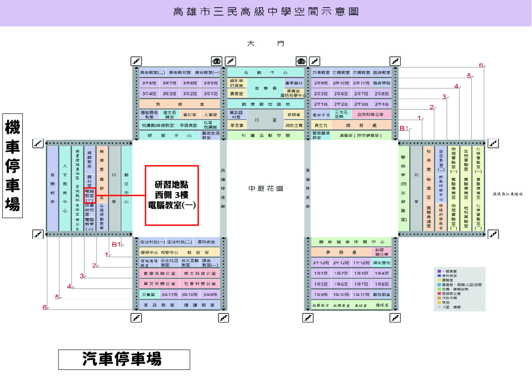Click the elevator icon above 童軍器材
This screenshot has height=376, width=532.
pyautogui.click(x=301, y=61)
